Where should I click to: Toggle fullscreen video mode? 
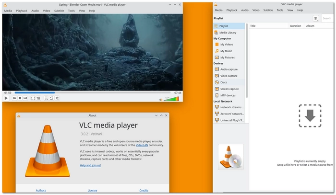(x=33, y=98)
